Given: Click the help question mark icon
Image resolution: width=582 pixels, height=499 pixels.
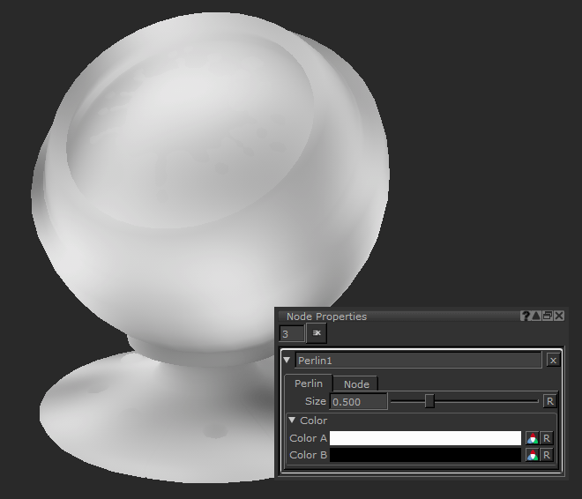Looking at the screenshot, I should [526, 316].
